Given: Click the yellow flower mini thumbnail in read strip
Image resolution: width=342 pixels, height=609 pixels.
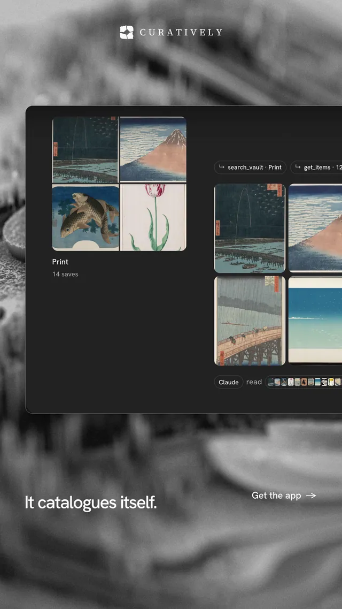Looking at the screenshot, I should (331, 382).
